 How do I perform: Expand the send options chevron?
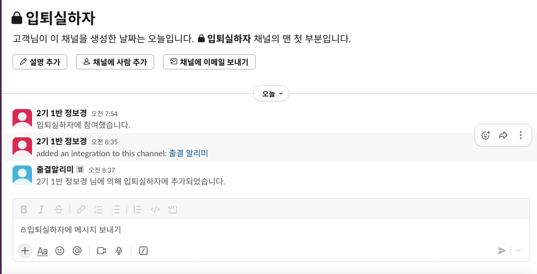[518, 251]
